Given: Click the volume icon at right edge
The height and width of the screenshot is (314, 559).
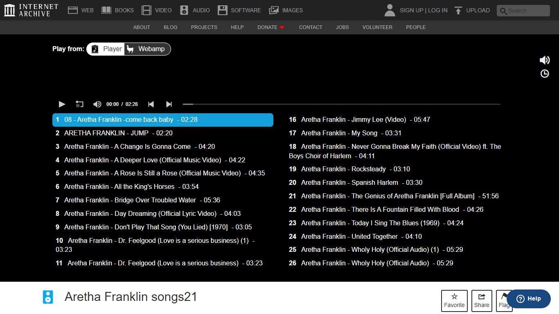Looking at the screenshot, I should pos(545,60).
